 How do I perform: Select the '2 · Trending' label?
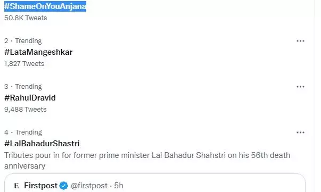(23, 41)
